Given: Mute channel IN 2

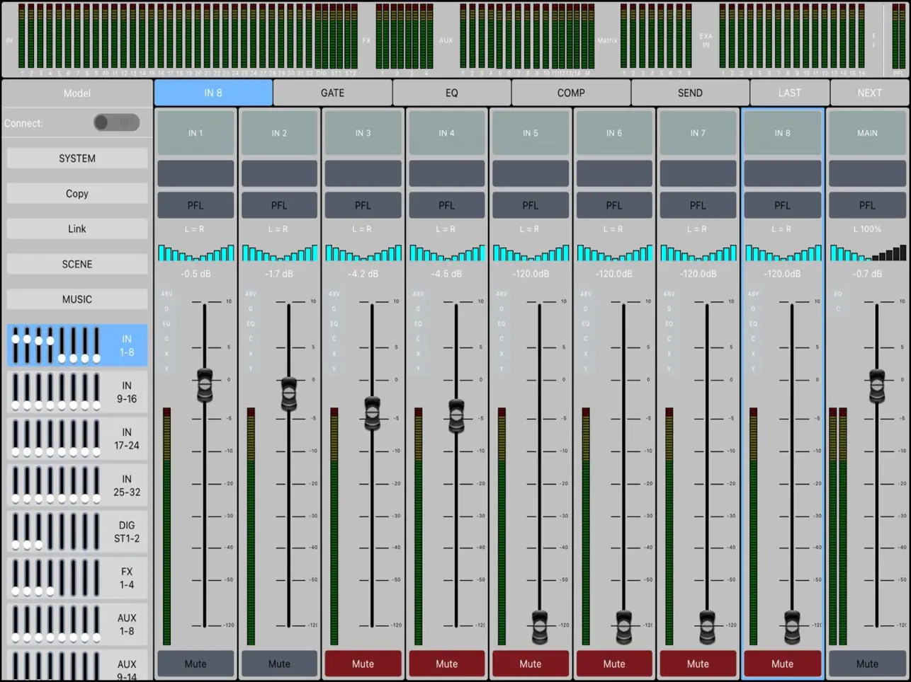Looking at the screenshot, I should pyautogui.click(x=279, y=664).
